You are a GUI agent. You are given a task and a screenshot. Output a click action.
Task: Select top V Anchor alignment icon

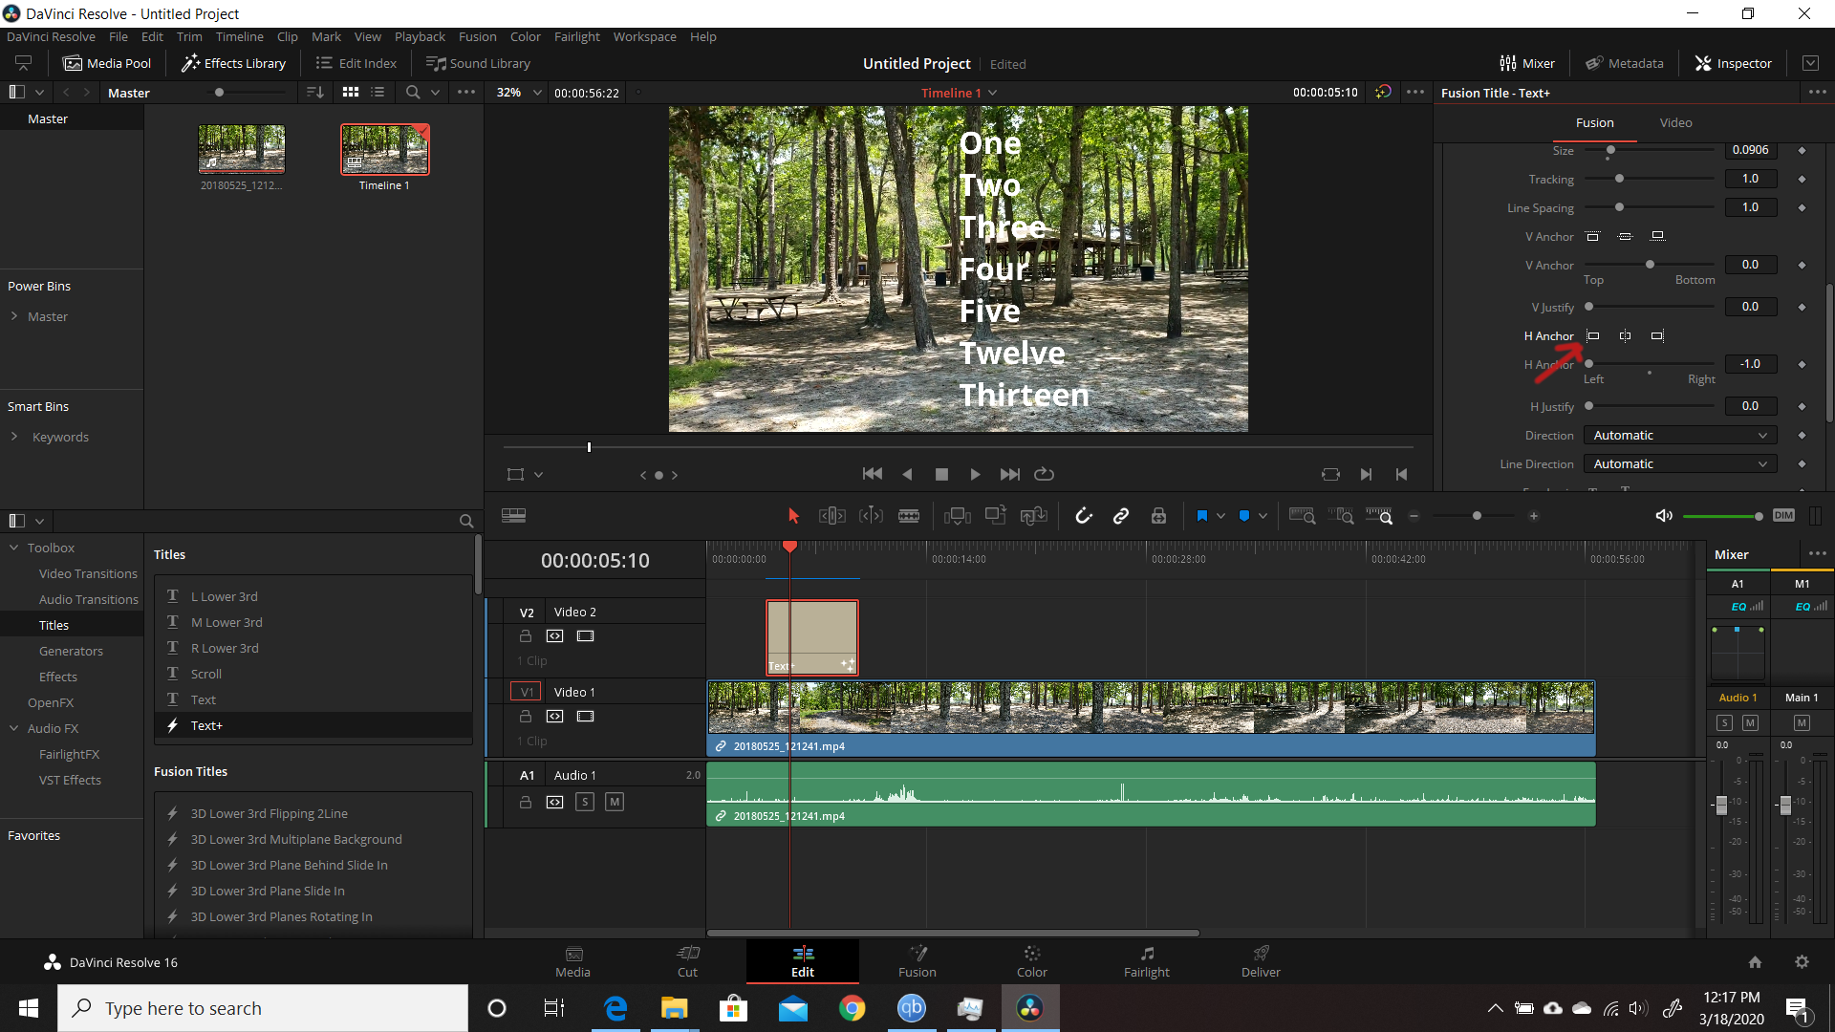pos(1593,237)
